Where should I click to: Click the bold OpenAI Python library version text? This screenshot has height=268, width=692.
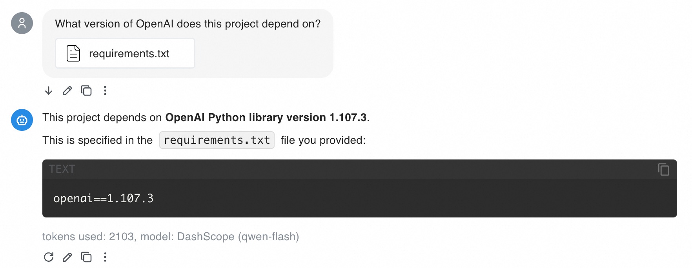(x=267, y=117)
